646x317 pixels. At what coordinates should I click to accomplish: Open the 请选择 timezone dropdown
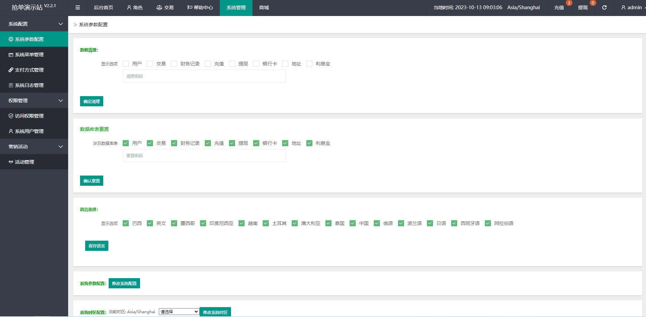(x=179, y=312)
